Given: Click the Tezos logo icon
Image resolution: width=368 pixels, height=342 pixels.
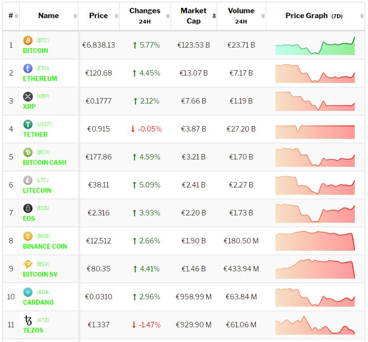Looking at the screenshot, I should coord(28,321).
